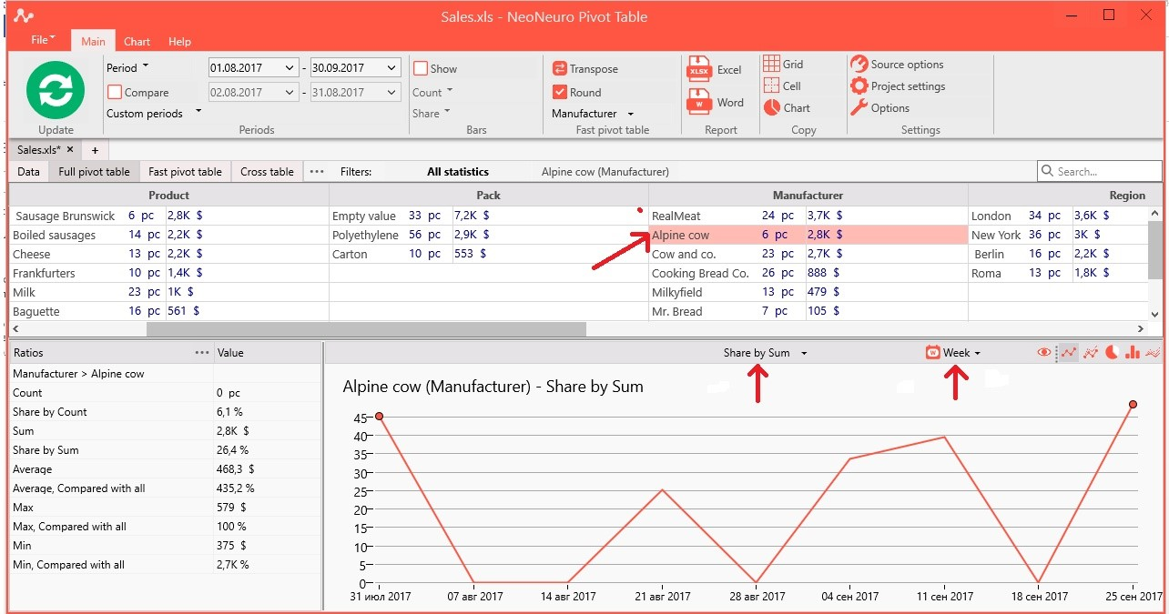Image resolution: width=1169 pixels, height=614 pixels.
Task: Copy the Cell
Action: 782,86
